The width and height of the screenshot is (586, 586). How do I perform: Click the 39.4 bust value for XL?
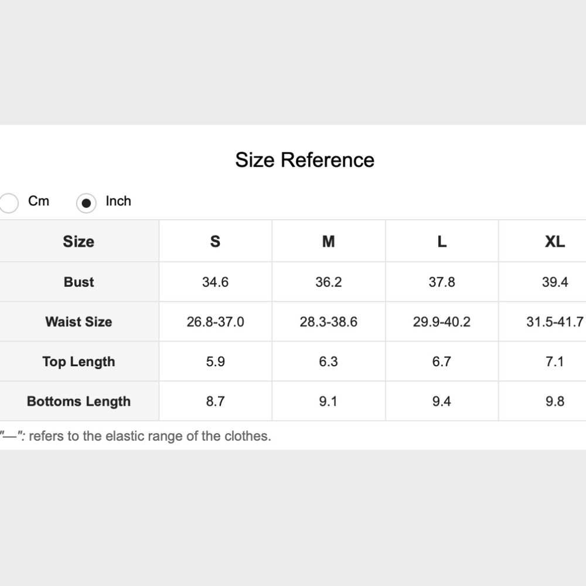coord(554,282)
